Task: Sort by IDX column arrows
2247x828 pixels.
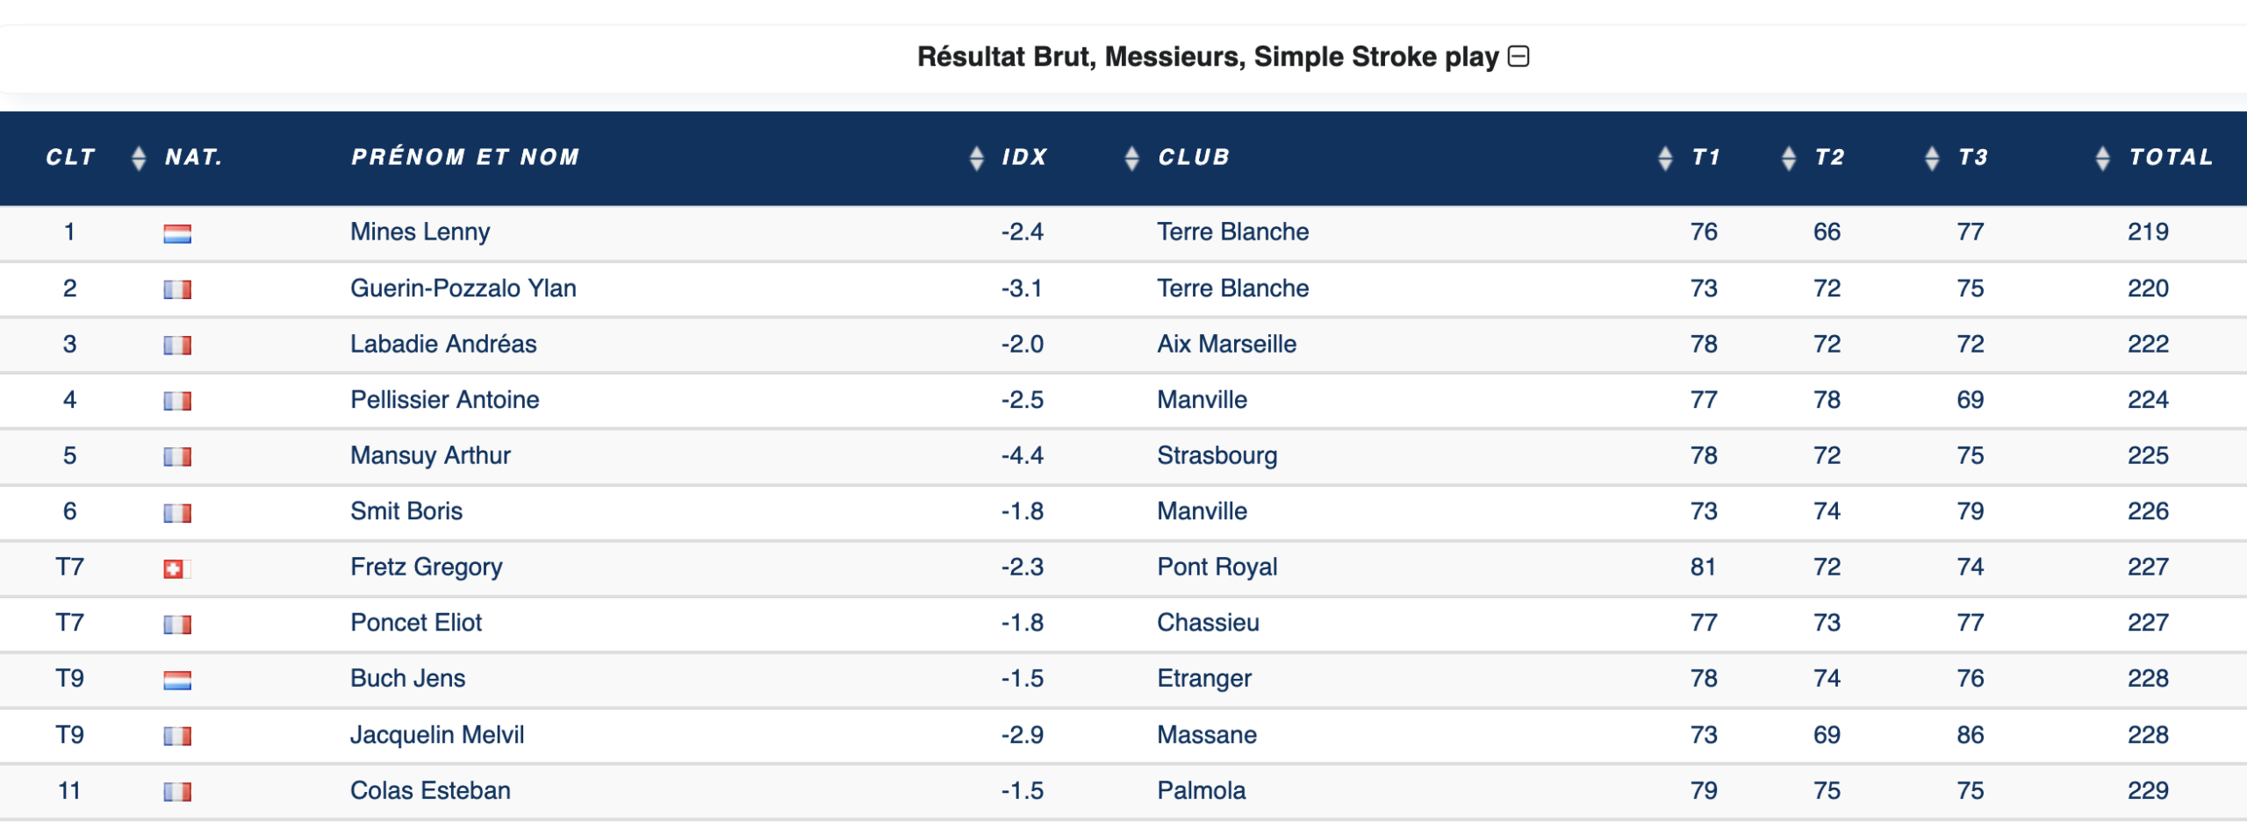Action: tap(1131, 158)
